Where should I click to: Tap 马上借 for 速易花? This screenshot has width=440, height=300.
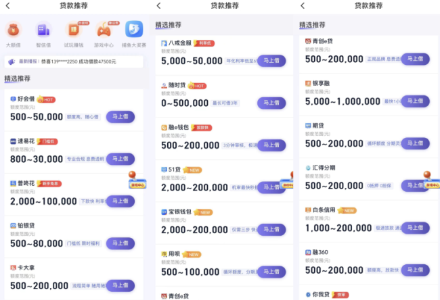(x=120, y=159)
